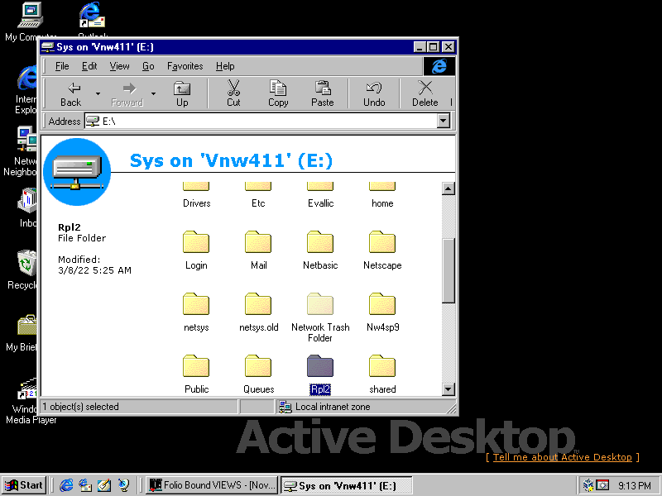The height and width of the screenshot is (496, 662).
Task: Click the first system tray icon
Action: [588, 485]
